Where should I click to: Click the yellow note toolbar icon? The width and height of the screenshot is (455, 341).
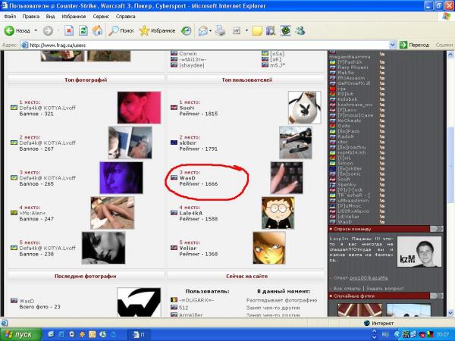[x=257, y=30]
